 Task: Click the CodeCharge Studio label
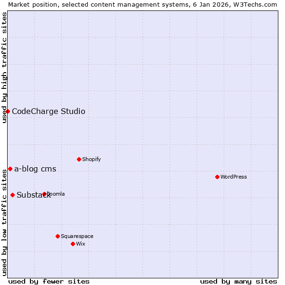click(x=48, y=112)
